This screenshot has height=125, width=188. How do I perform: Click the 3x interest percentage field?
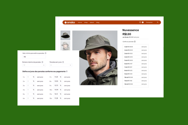point(31,85)
